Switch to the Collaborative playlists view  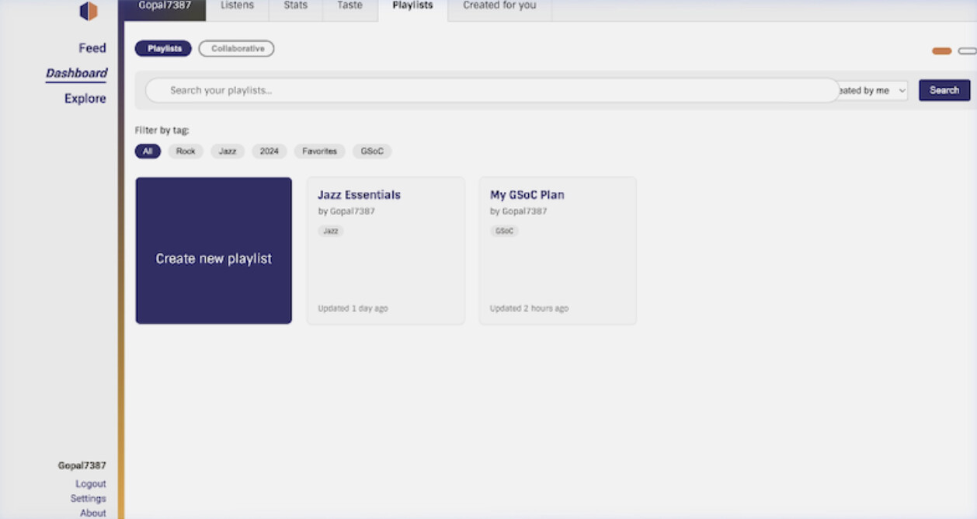[x=237, y=49]
